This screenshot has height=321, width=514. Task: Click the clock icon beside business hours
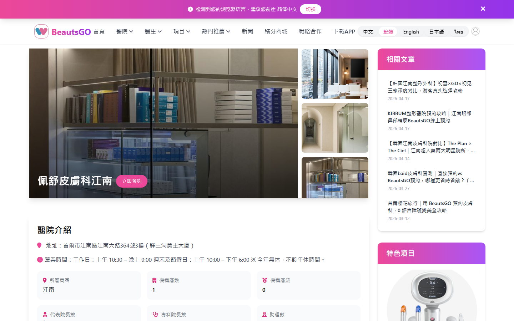(40, 260)
